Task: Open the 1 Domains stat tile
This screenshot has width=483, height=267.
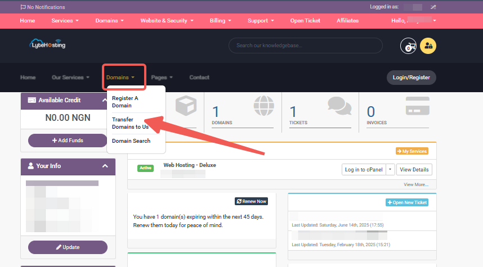Action: [243, 112]
